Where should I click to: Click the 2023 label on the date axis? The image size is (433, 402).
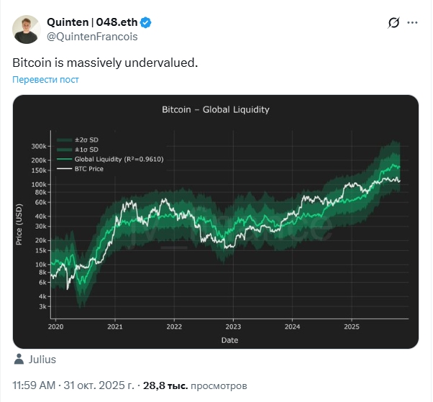click(233, 326)
